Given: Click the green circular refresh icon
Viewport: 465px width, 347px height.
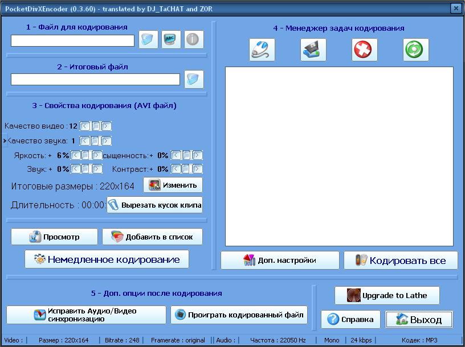Looking at the screenshot, I should pos(416,50).
